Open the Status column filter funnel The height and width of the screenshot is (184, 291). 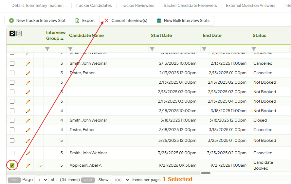click(254, 49)
